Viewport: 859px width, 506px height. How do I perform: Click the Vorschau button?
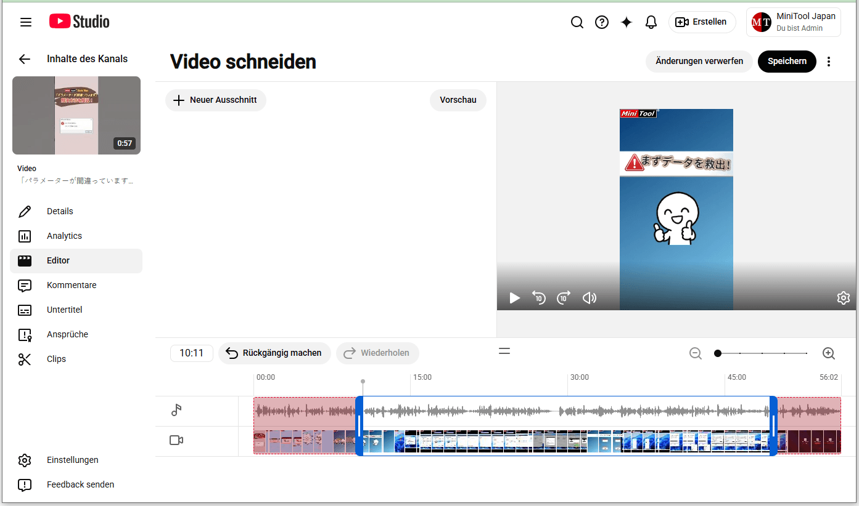tap(458, 100)
